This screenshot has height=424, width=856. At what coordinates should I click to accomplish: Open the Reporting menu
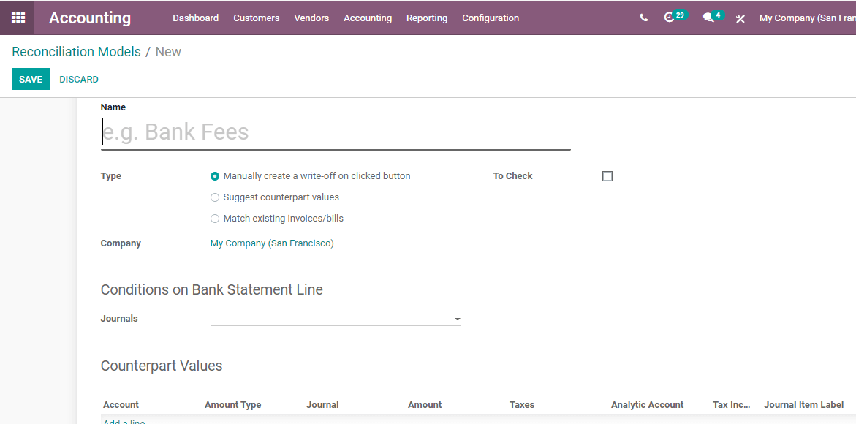(x=427, y=18)
